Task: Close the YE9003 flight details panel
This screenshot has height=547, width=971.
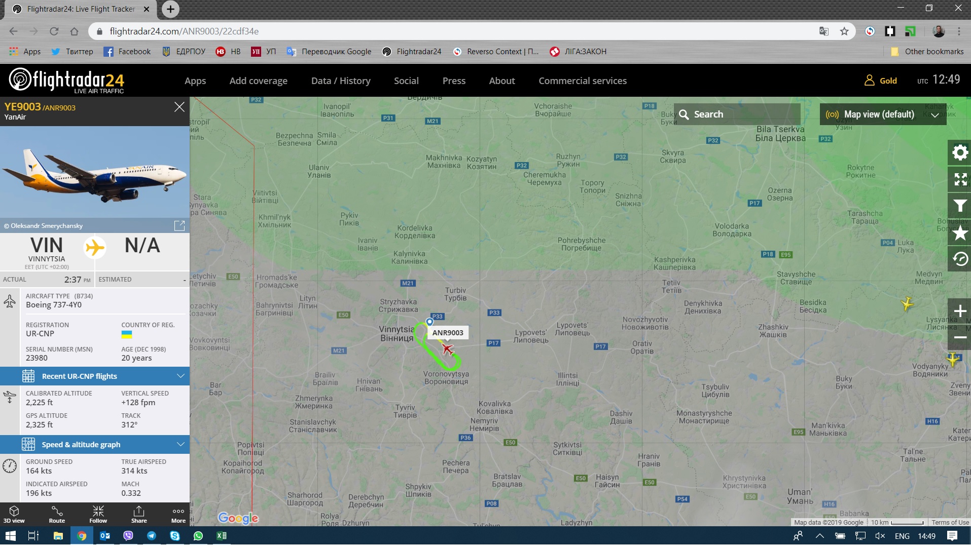Action: 179,107
